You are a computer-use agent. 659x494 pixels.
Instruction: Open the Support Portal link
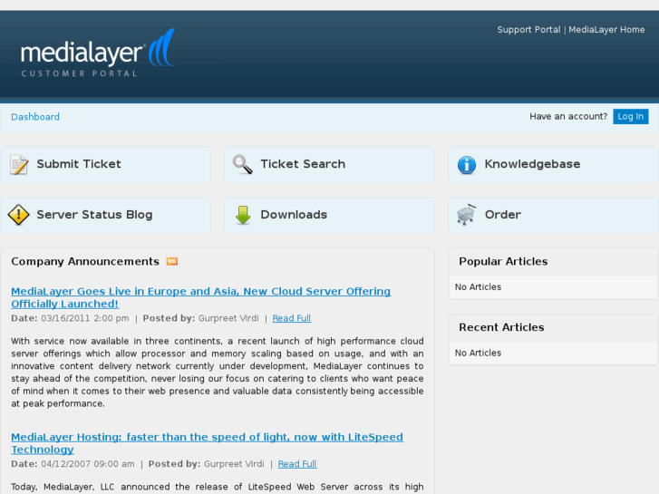[x=528, y=30]
